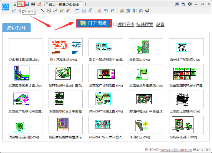Viewport: 212px width, 153px height.
Task: Click the color wheel icon
Action: coord(147,11)
